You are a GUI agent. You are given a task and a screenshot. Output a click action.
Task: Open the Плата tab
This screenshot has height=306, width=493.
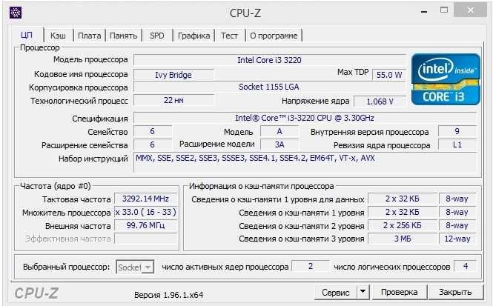89,36
